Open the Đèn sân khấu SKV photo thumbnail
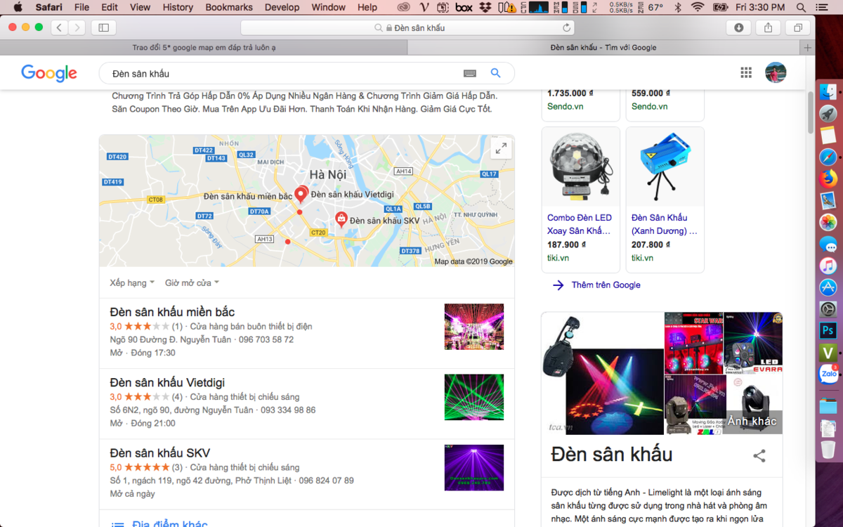 click(x=474, y=467)
